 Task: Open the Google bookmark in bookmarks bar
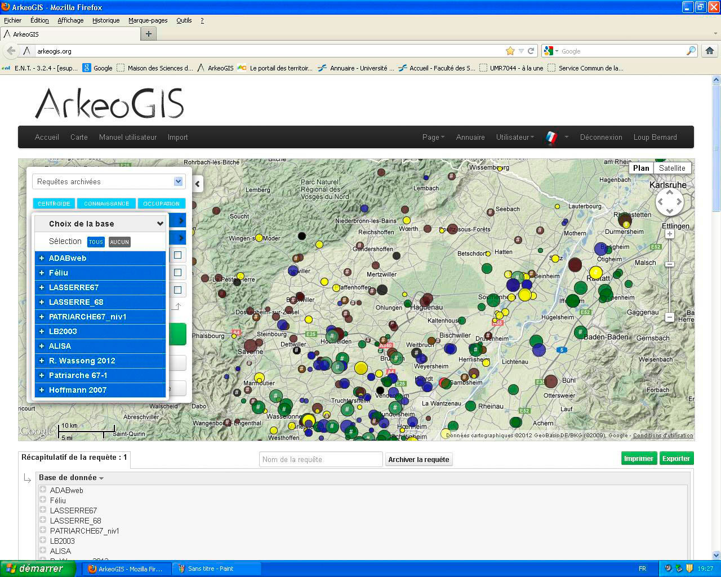pos(97,68)
